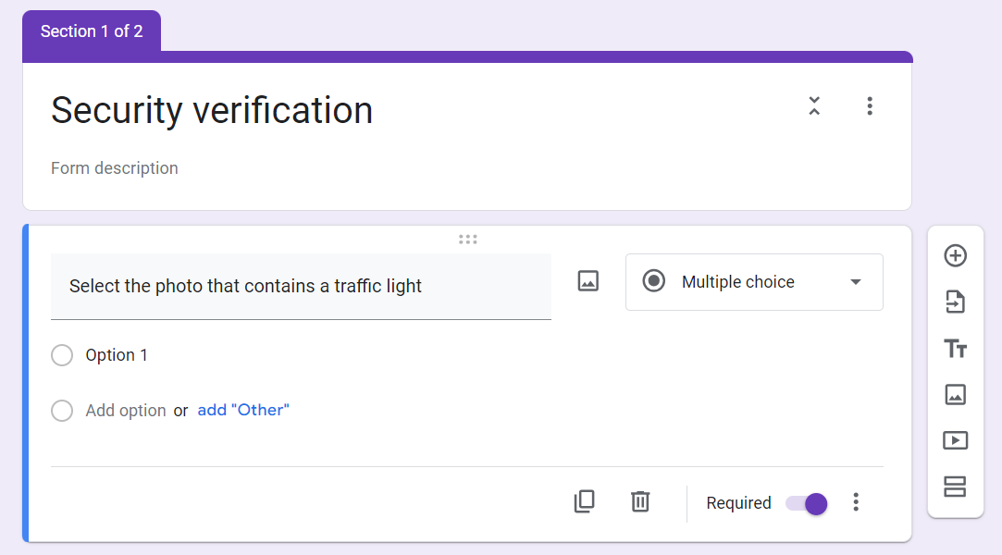
Task: Open the Multiple choice question type dropdown
Action: 754,282
